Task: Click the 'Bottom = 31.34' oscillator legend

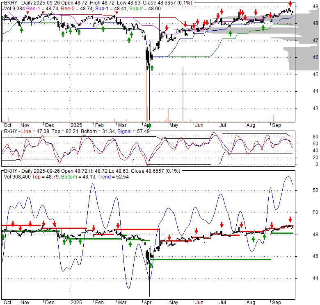Action: (x=98, y=131)
